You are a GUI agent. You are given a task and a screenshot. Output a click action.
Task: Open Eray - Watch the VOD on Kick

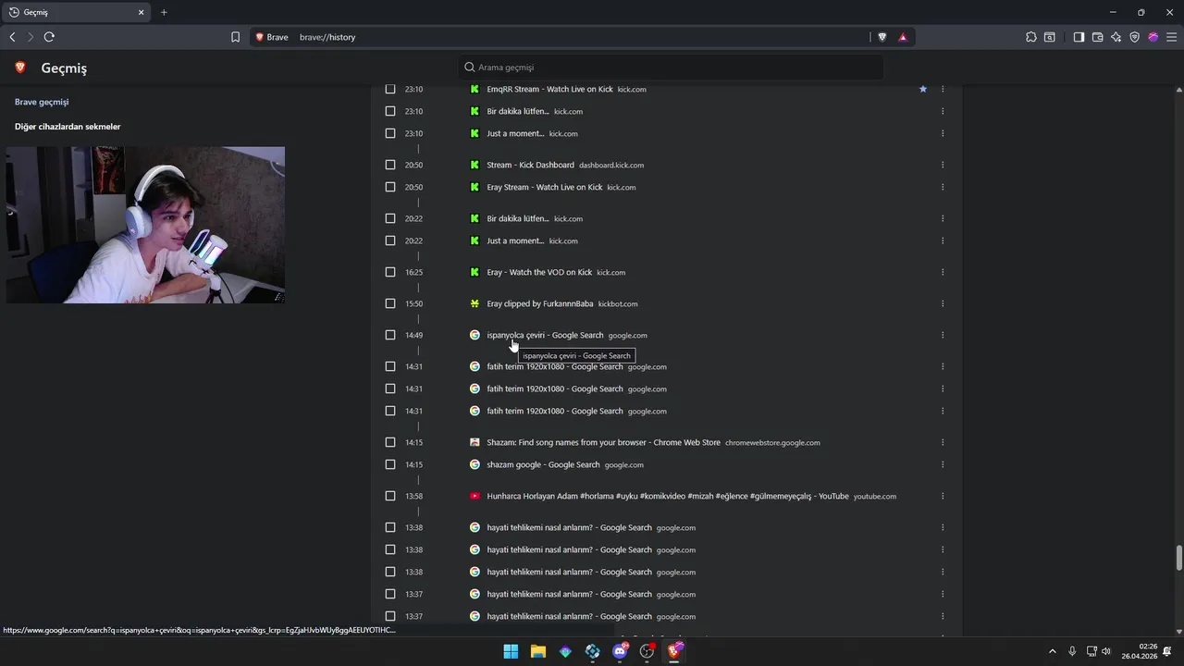539,272
